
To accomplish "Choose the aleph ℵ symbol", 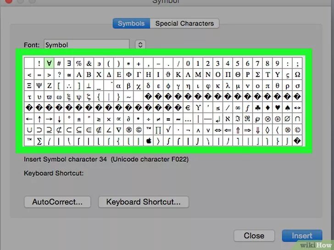I will 228,119.
